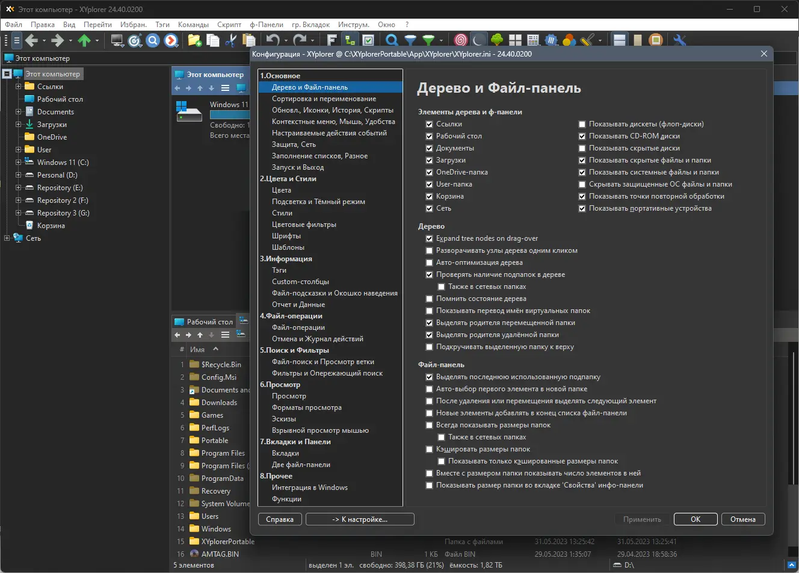Click the green tree toolbar icon
Image resolution: width=799 pixels, height=573 pixels.
[x=497, y=40]
